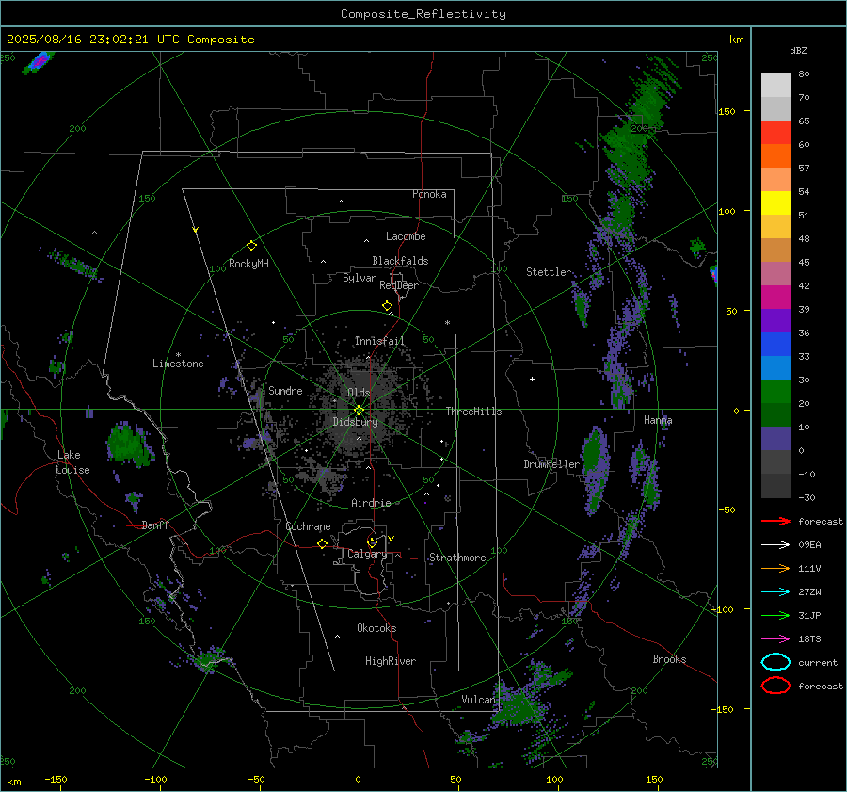Click the Composite_Reflectivity title

(423, 14)
